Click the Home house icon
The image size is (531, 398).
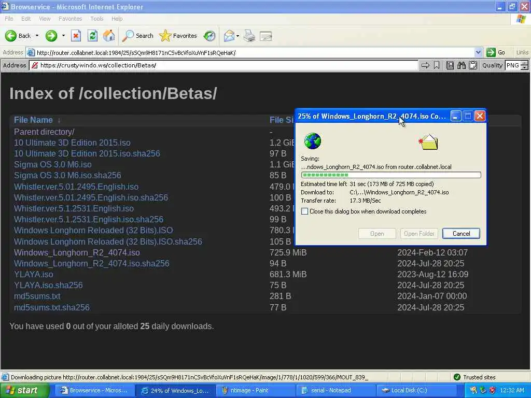109,36
